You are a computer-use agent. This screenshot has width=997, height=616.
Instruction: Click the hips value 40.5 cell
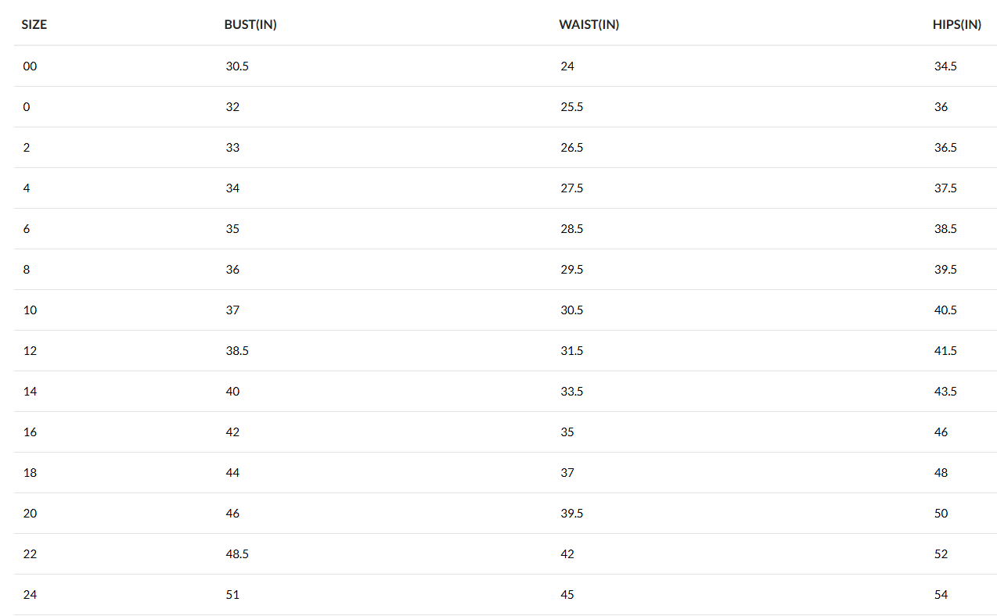click(x=945, y=310)
